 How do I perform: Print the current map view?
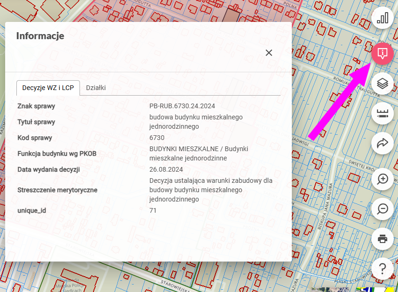click(383, 239)
